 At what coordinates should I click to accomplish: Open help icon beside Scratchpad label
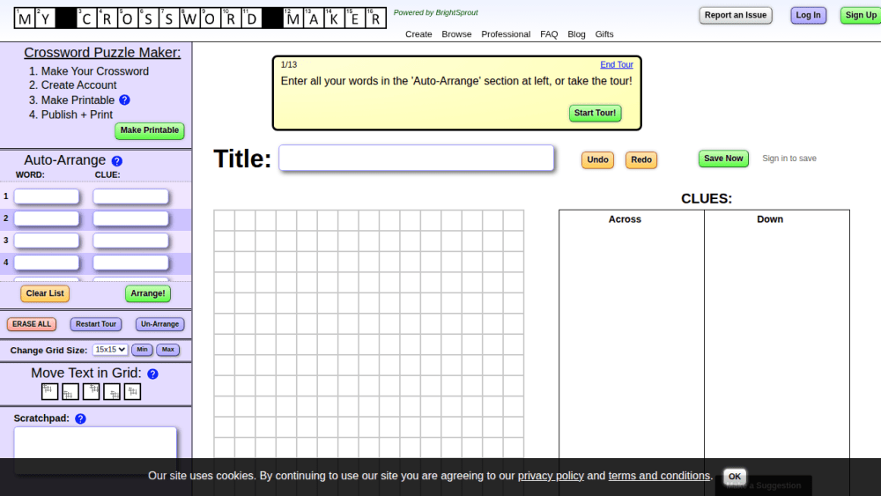tap(80, 419)
